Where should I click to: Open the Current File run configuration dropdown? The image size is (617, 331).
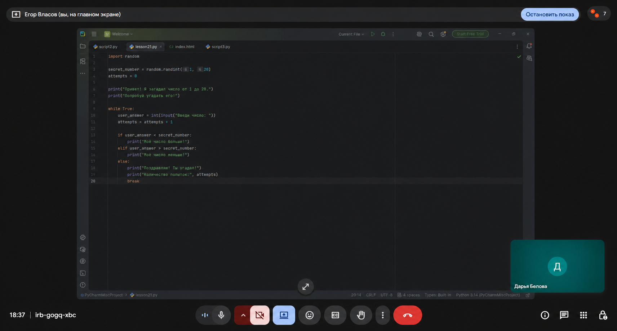click(351, 34)
